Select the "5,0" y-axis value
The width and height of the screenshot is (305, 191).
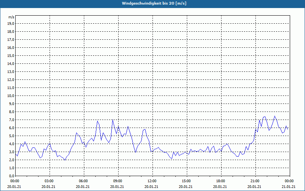(x=12, y=136)
